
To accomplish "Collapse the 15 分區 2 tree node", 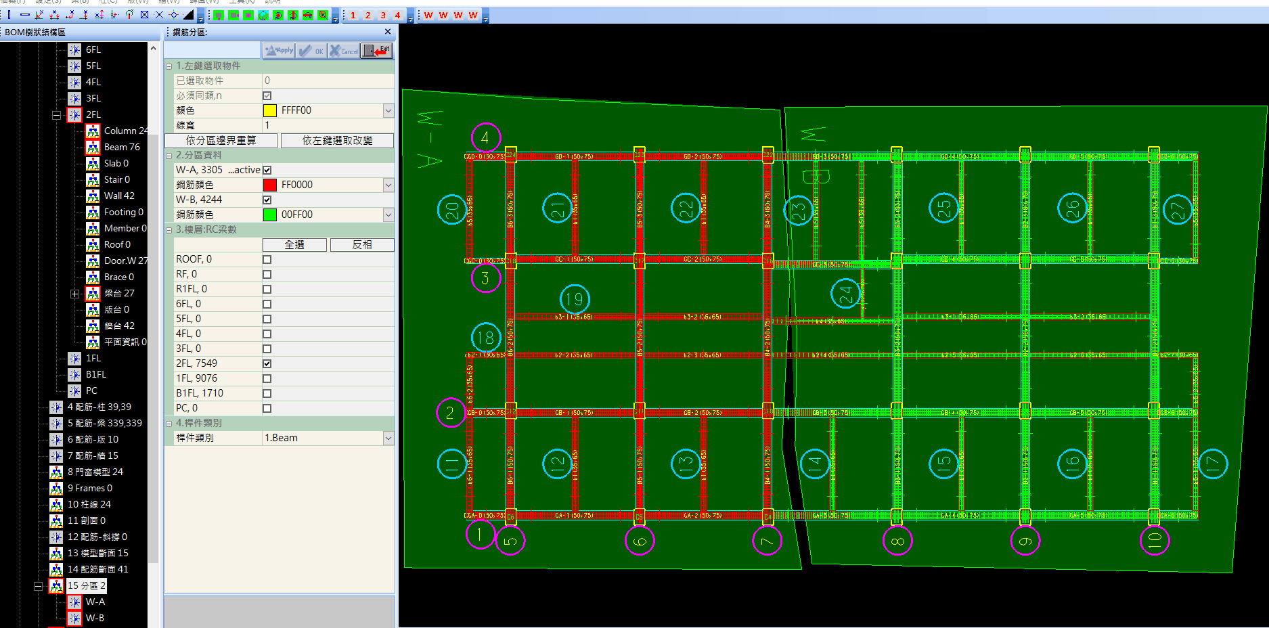I will tap(39, 586).
